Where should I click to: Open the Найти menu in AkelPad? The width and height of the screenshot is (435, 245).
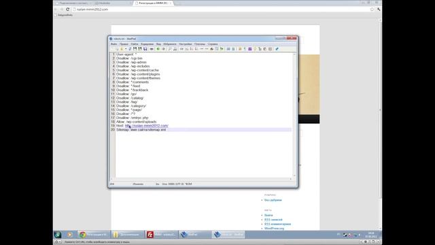(x=135, y=44)
